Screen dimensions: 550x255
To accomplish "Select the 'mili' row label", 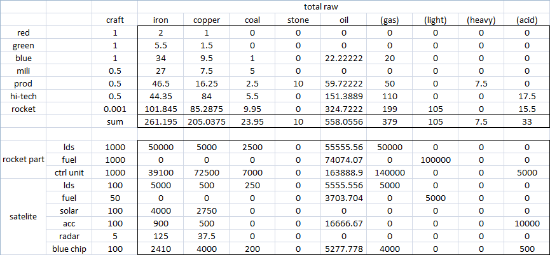I will tap(23, 71).
